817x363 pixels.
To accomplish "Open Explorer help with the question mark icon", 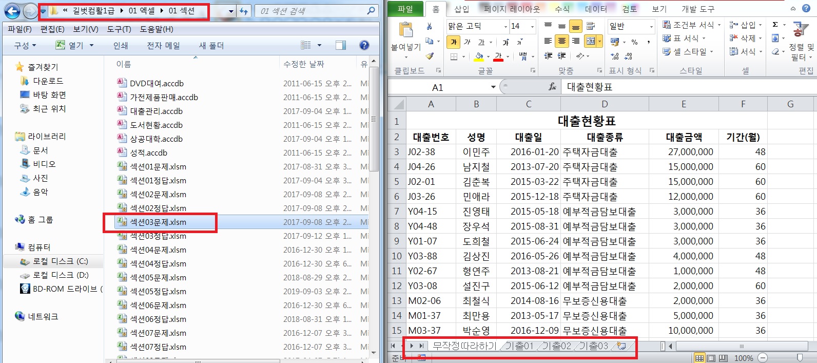I will pyautogui.click(x=364, y=45).
